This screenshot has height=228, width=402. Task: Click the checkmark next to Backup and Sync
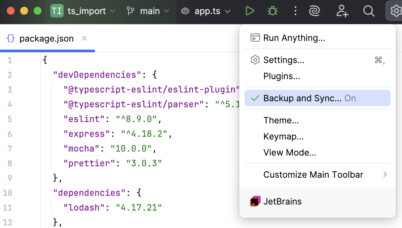click(255, 98)
